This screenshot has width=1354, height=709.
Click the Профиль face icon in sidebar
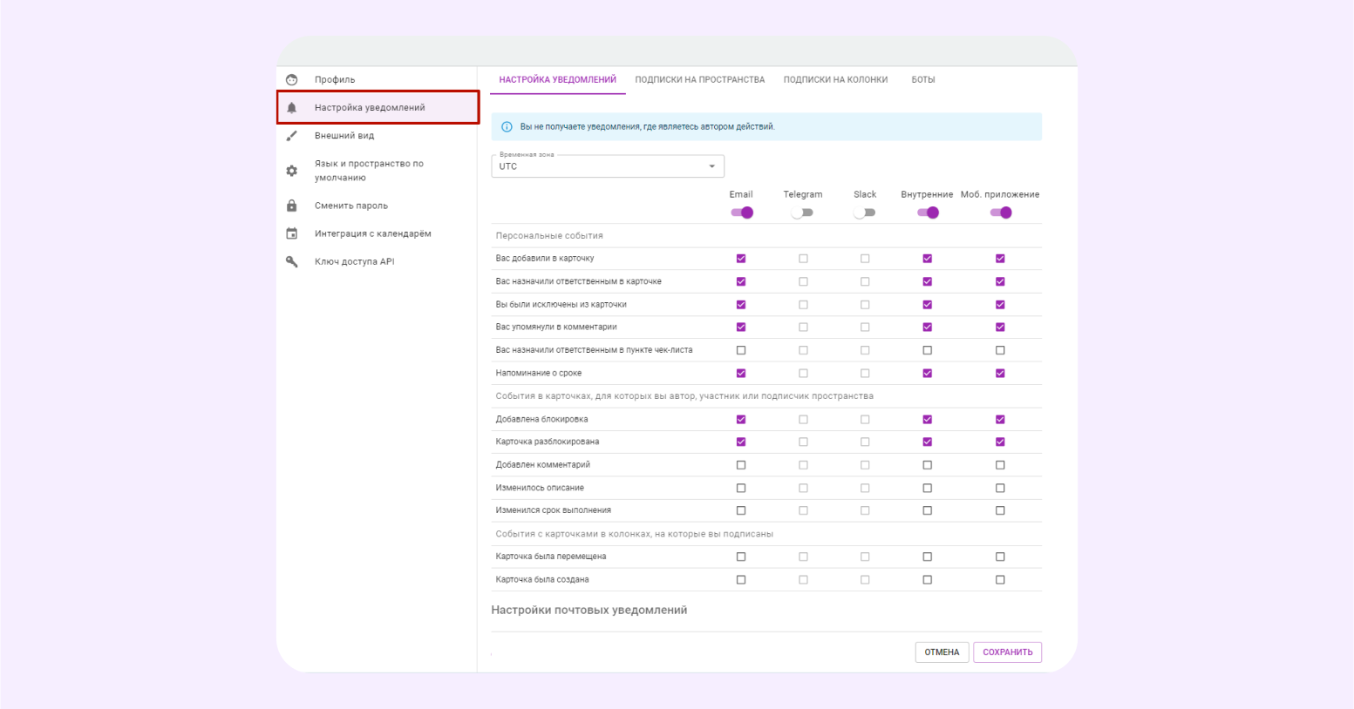pyautogui.click(x=292, y=79)
